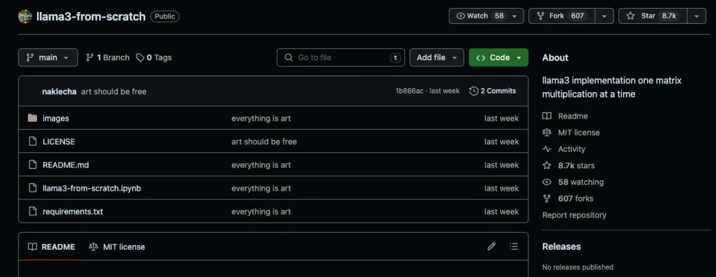Click the Report repository link
The image size is (716, 277).
pos(574,215)
